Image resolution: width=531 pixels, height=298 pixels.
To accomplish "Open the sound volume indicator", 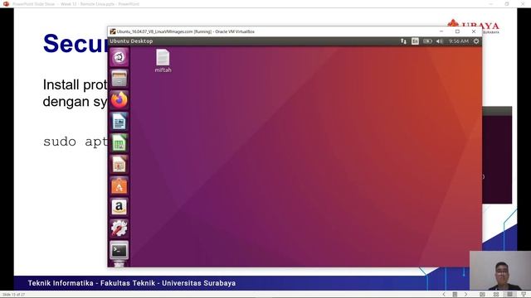I will 440,41.
